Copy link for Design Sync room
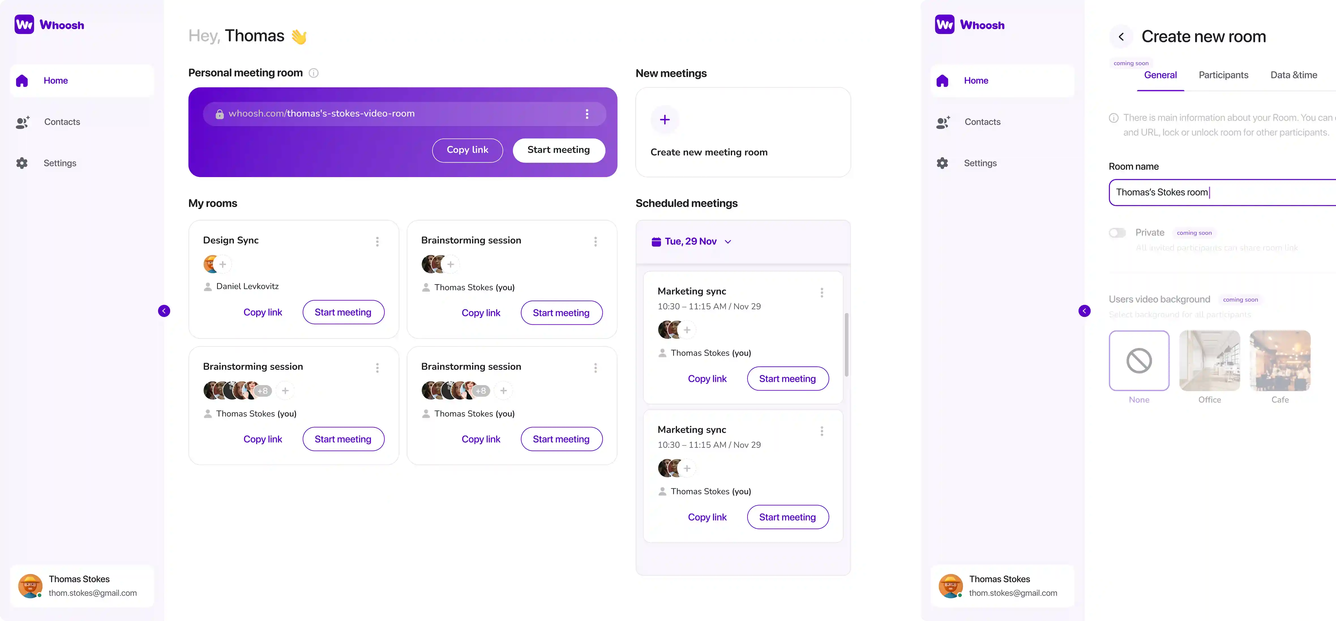 click(x=262, y=312)
